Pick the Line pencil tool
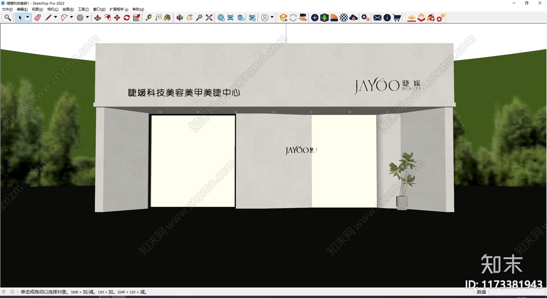This screenshot has height=298, width=547. (x=48, y=18)
